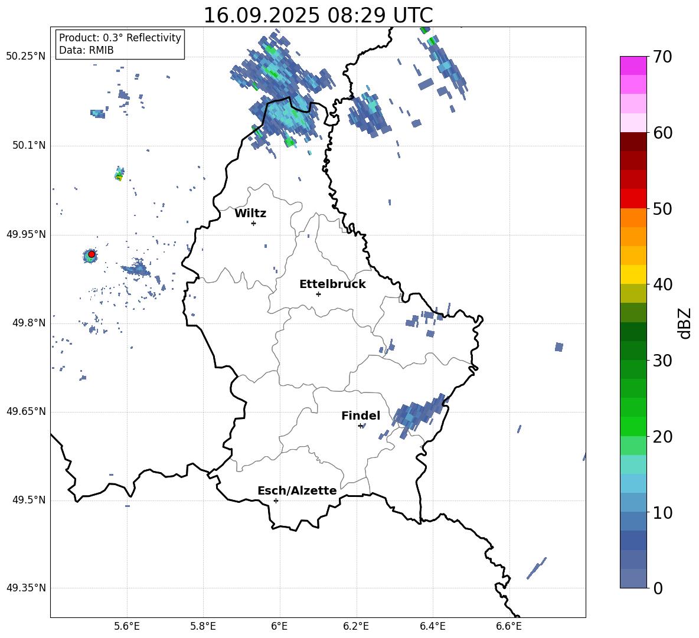This screenshot has width=699, height=638.
Task: Click the 49.5°N latitude label
Action: point(29,500)
